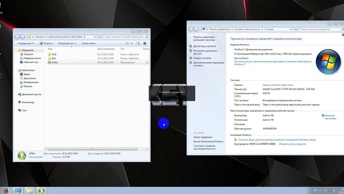Open the view options dropdown arrow
344x194 pixels.
click(131, 43)
